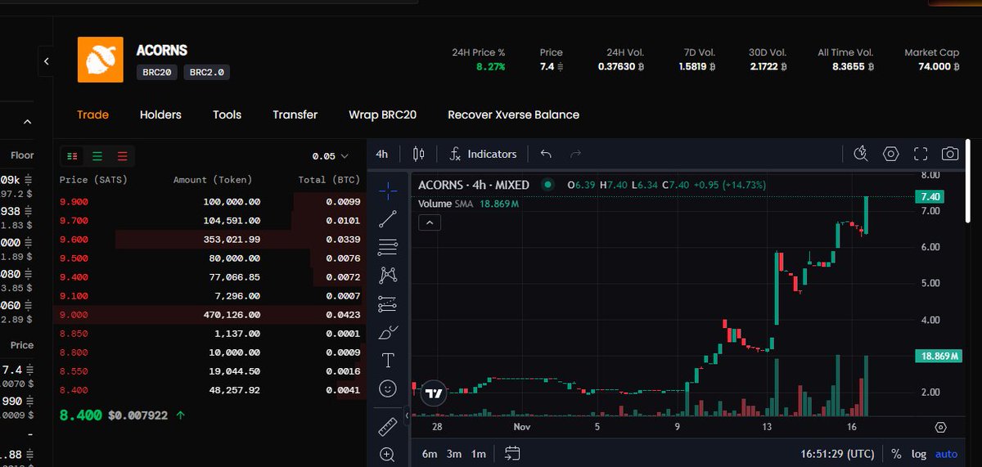This screenshot has height=467, width=982.
Task: Click the ACORNS acorn token logo
Action: click(100, 60)
